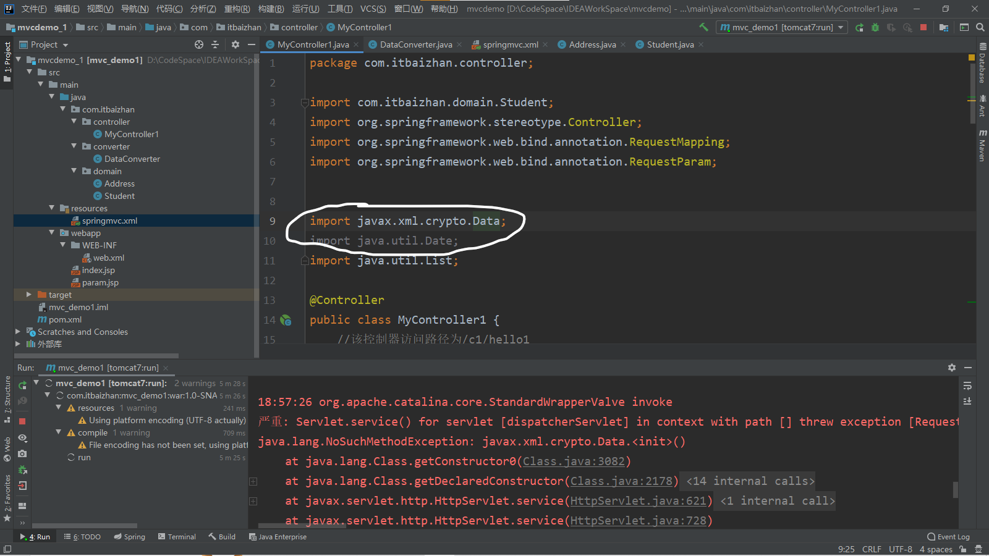Switch to the Student.java tab
Image resolution: width=989 pixels, height=556 pixels.
670,44
